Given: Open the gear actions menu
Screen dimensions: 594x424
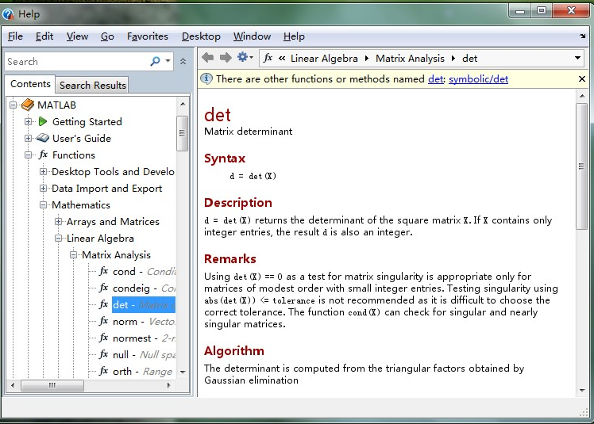Looking at the screenshot, I should [x=245, y=58].
